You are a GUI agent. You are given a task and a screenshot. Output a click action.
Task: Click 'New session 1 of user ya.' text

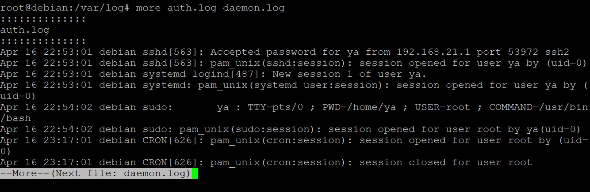(x=349, y=74)
